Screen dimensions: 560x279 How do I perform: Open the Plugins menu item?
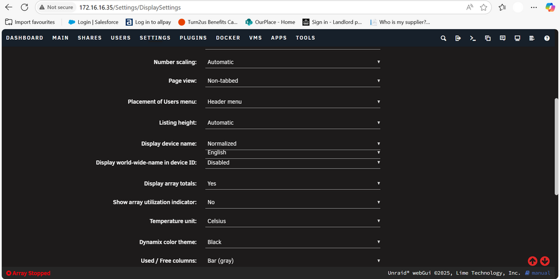[x=193, y=38]
